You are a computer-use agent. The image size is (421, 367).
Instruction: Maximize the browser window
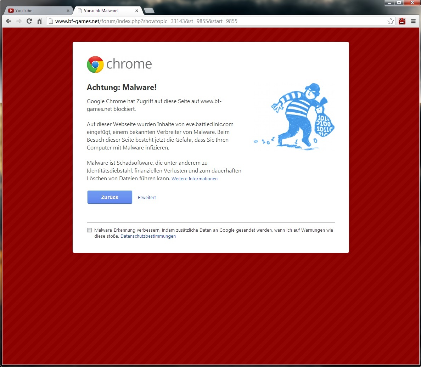[x=399, y=3]
